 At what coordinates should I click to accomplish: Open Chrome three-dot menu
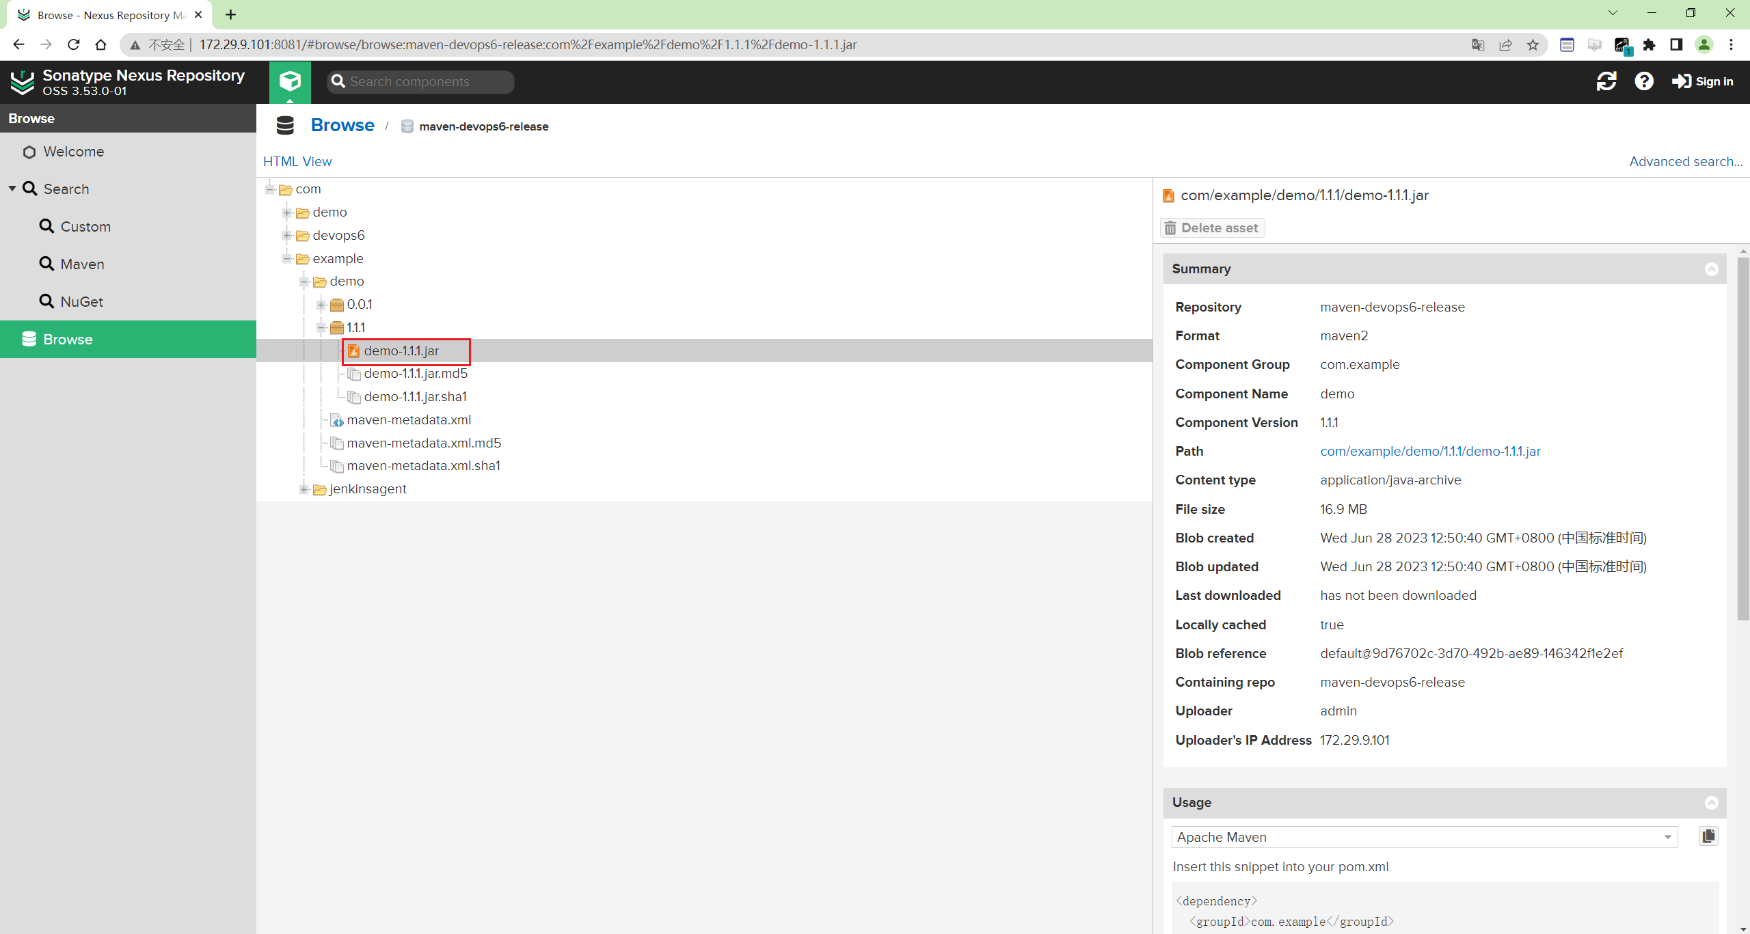(x=1731, y=45)
